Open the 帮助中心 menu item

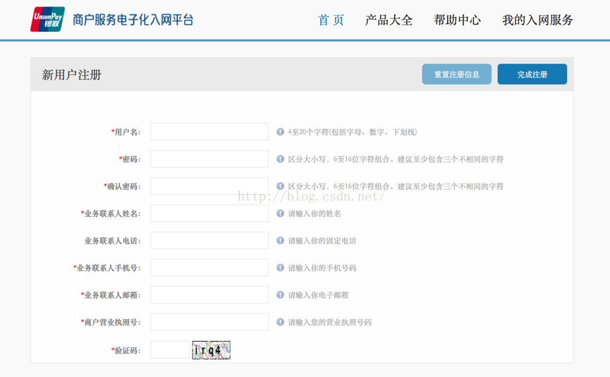pyautogui.click(x=457, y=20)
